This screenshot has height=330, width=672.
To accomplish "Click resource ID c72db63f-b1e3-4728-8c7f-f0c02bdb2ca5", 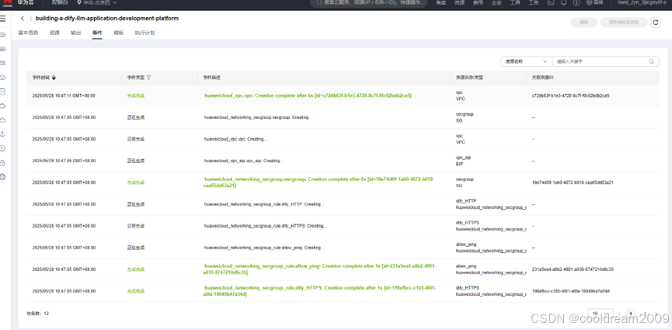I will (571, 96).
